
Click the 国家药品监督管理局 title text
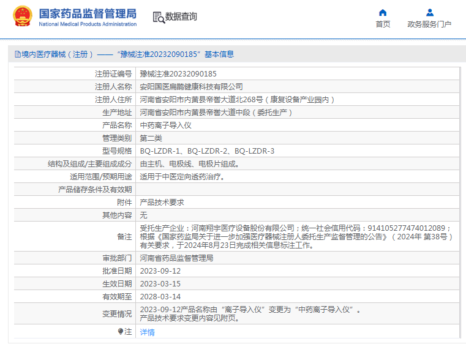tap(88, 13)
